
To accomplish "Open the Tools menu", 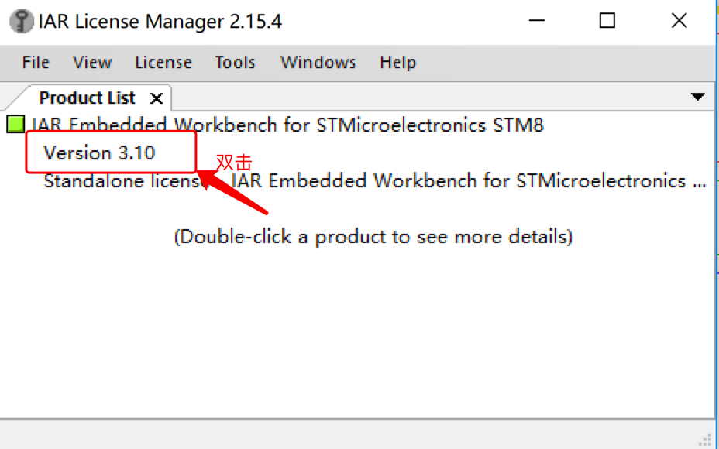I will 235,63.
